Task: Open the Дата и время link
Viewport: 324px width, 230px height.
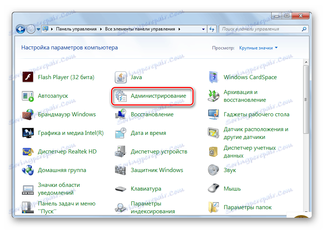Action: (x=148, y=133)
